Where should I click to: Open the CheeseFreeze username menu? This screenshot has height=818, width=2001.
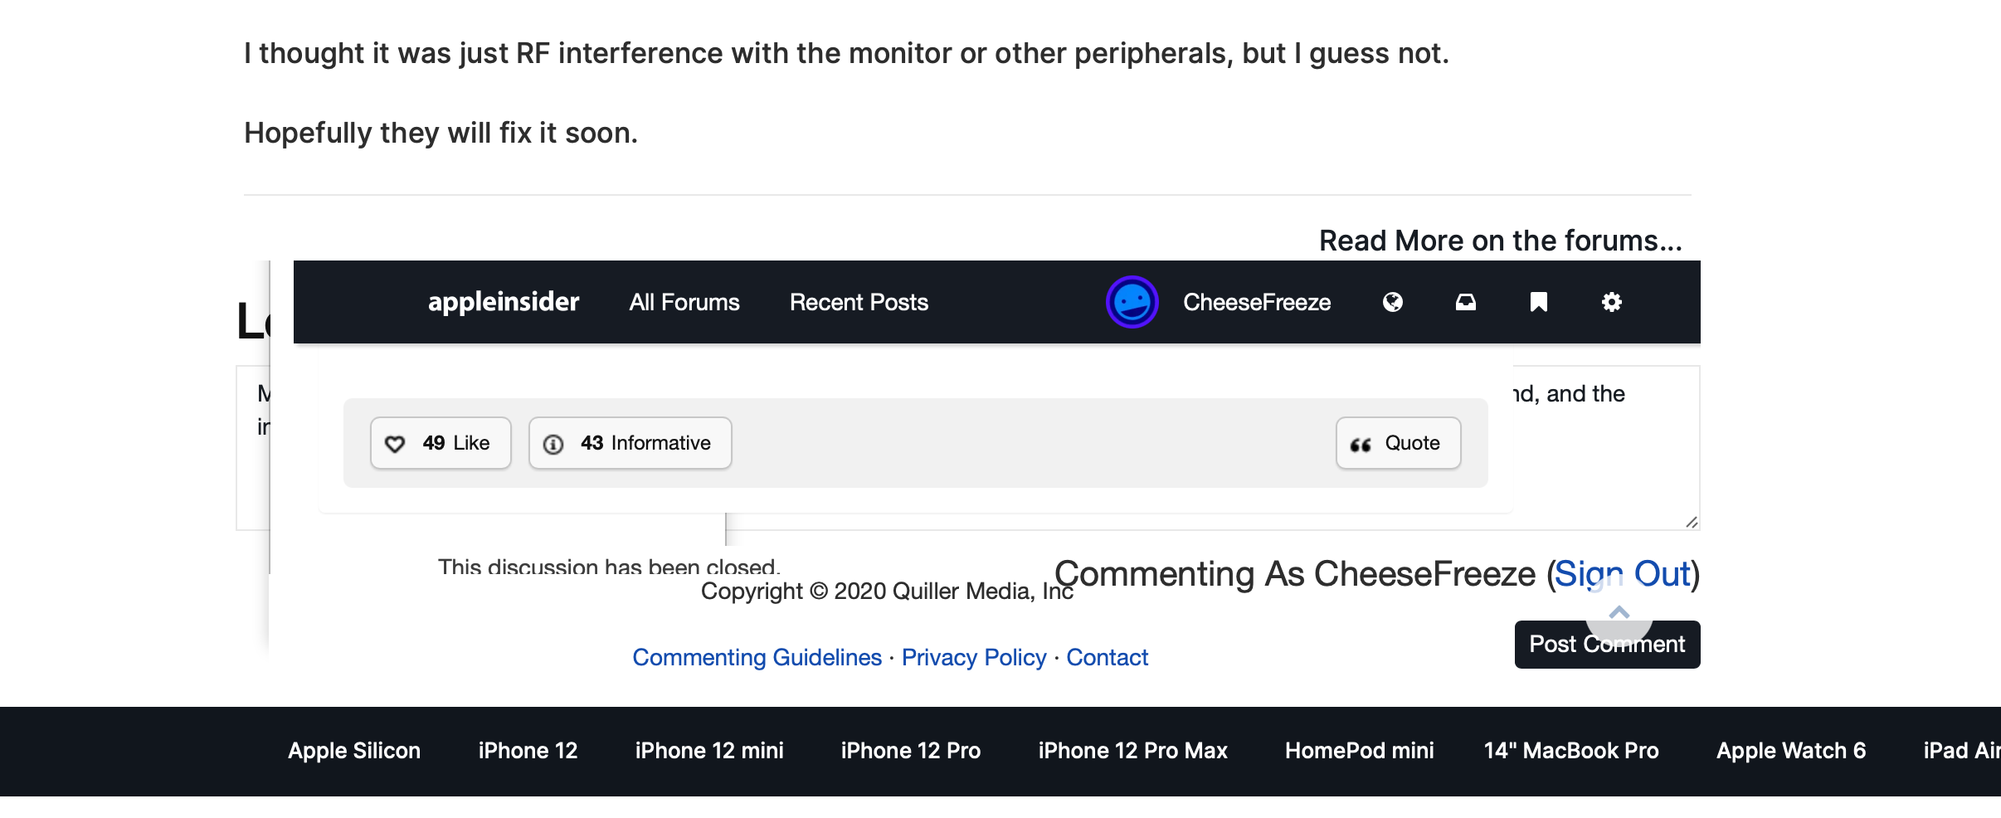point(1257,302)
